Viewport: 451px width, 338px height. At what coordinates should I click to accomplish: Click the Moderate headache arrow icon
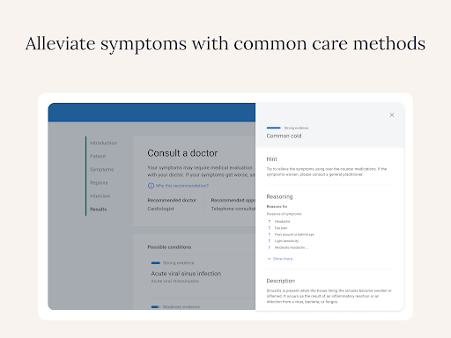click(x=270, y=247)
